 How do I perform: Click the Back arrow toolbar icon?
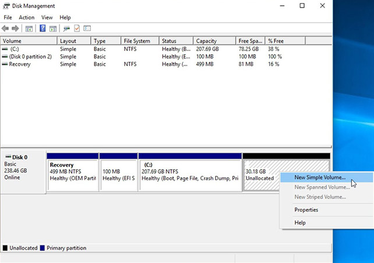(6, 28)
